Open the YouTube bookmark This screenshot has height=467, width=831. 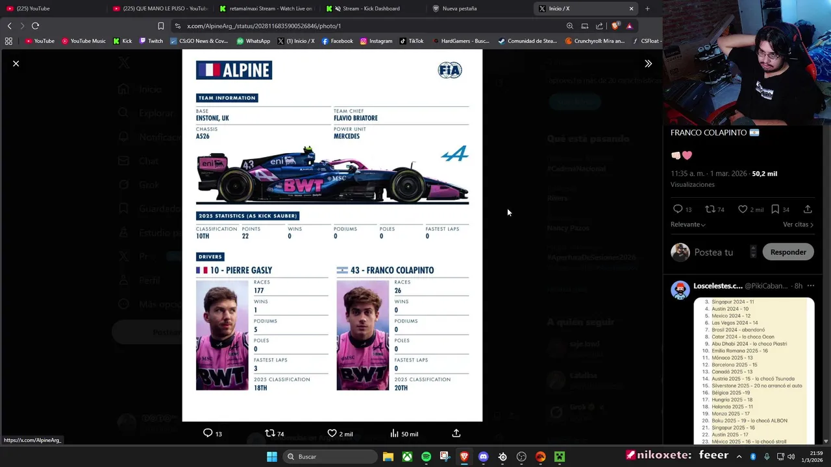click(x=40, y=41)
